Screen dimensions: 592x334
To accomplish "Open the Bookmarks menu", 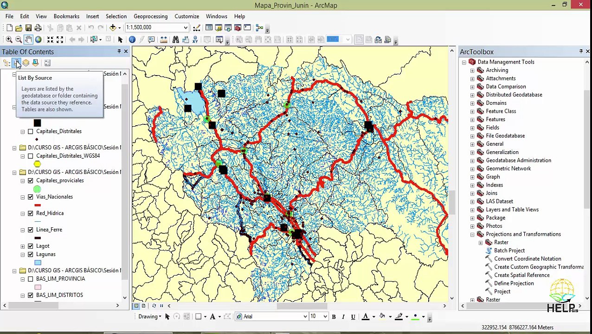I will (66, 16).
